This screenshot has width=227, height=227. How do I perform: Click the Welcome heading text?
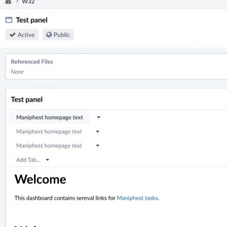click(x=40, y=179)
